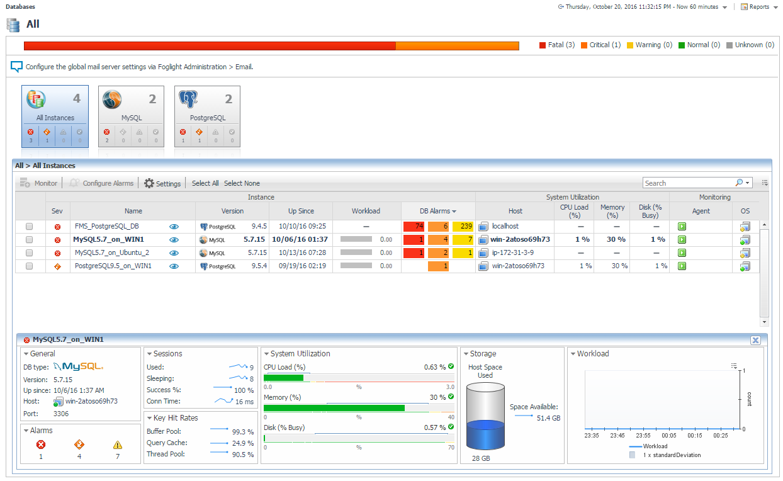Open eye icon for FMS_PostgreSQL_DB row
The image size is (783, 481).
pos(174,226)
